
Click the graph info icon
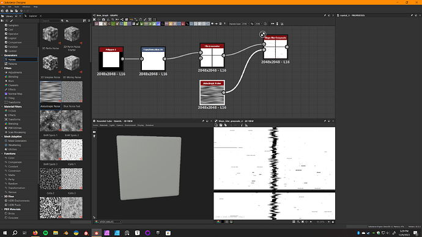[x=108, y=20]
